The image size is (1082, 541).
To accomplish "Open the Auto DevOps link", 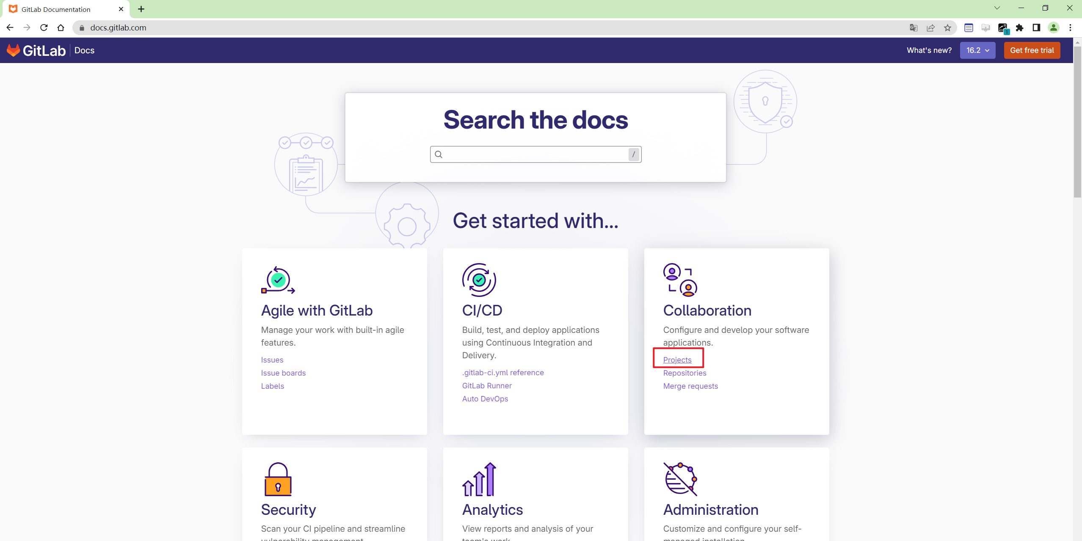I will point(485,399).
